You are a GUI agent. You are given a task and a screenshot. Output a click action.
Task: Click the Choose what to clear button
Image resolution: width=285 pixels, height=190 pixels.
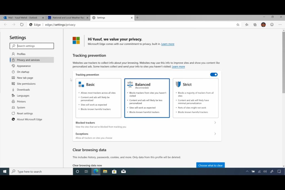[x=210, y=165]
